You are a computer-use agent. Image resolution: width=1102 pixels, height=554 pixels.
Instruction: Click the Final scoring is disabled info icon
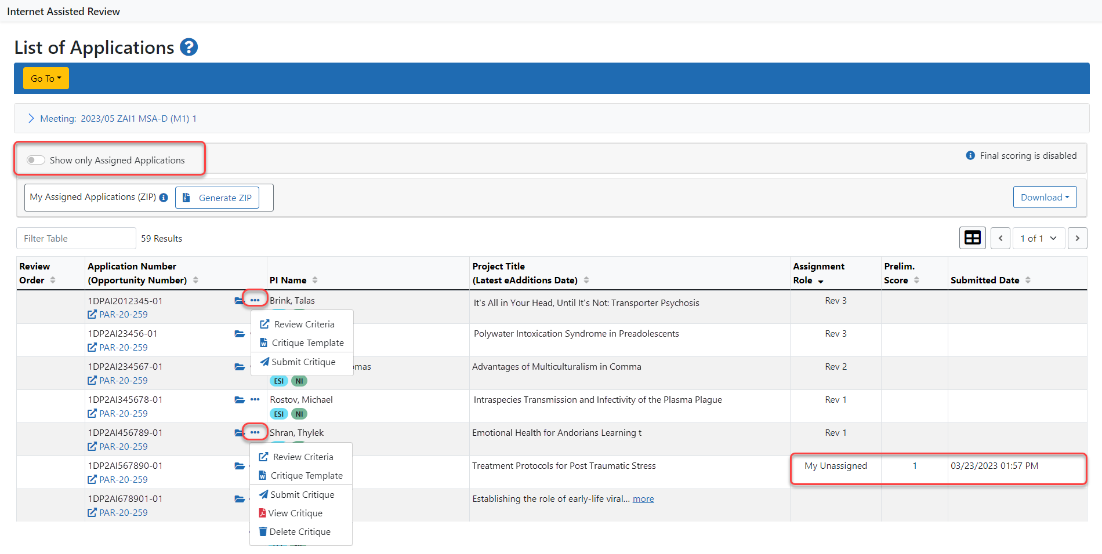tap(970, 155)
